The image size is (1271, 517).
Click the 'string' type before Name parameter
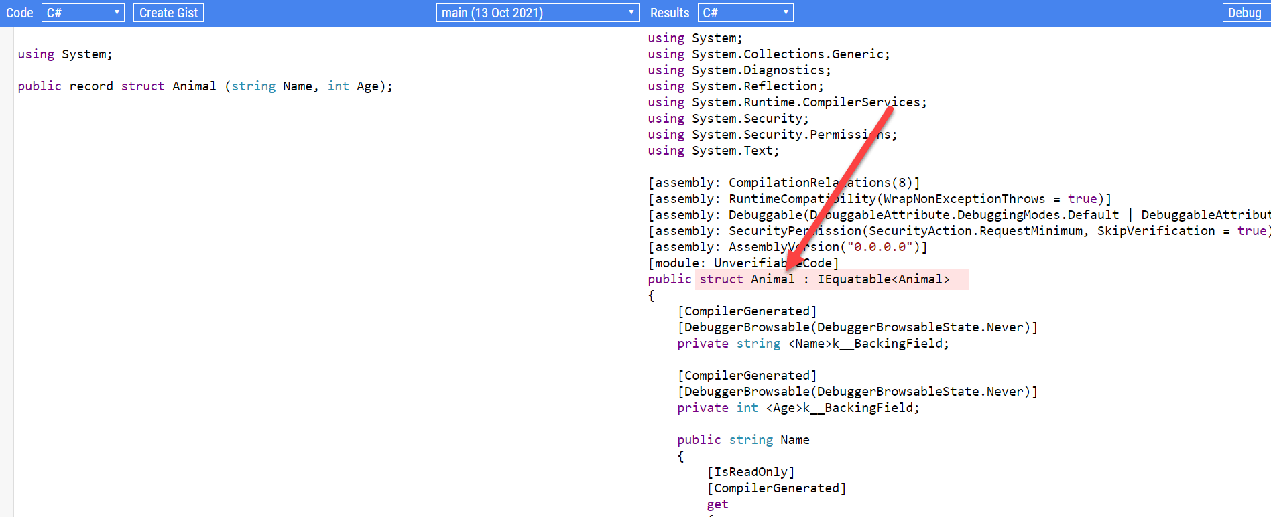(253, 86)
